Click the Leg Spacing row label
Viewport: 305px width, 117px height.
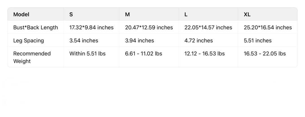tap(29, 40)
